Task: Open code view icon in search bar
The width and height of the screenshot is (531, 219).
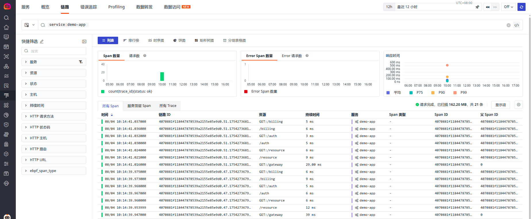Action: click(x=517, y=25)
